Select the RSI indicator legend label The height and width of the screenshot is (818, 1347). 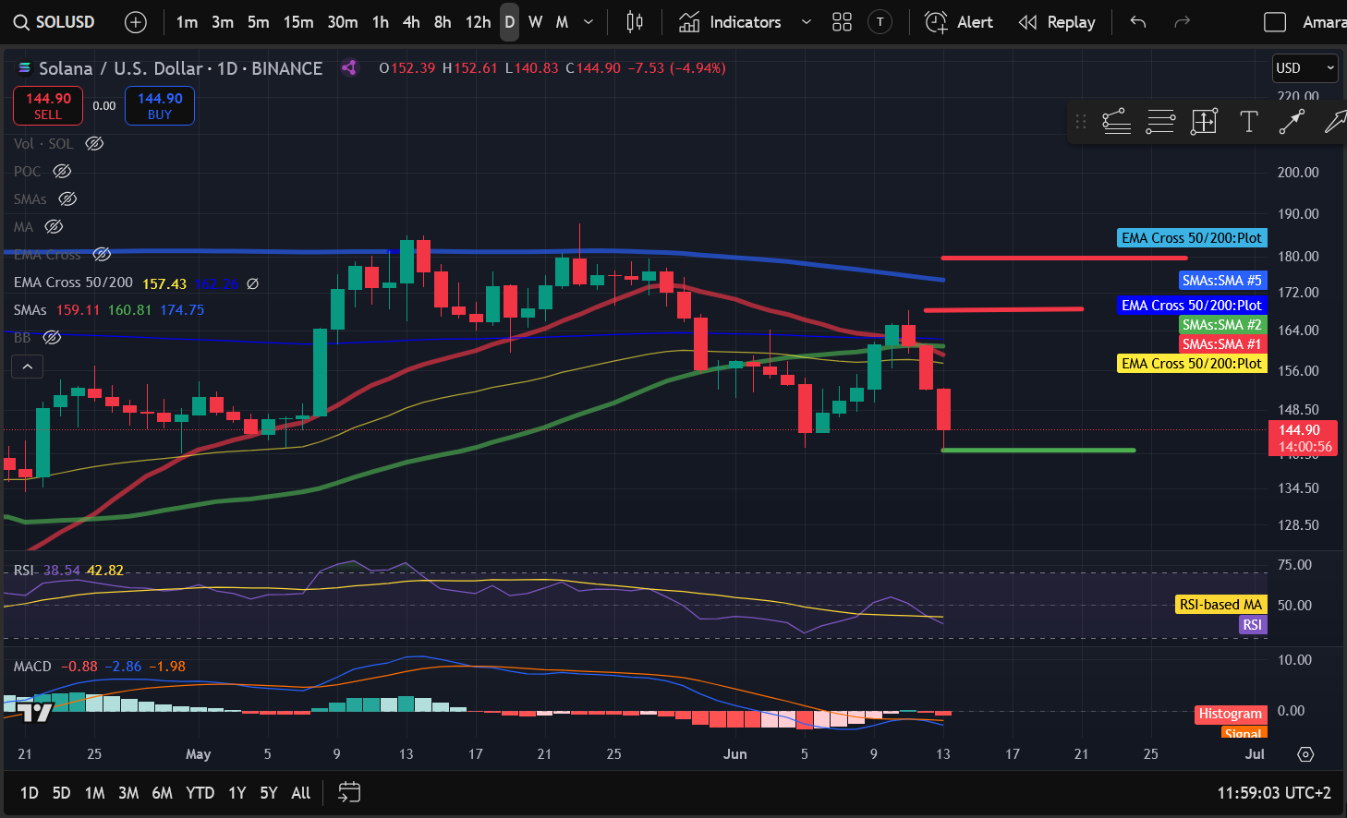24,571
